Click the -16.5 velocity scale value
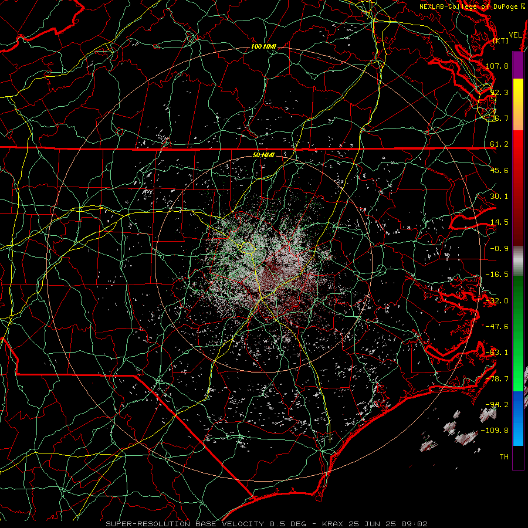The image size is (528, 528). click(497, 275)
